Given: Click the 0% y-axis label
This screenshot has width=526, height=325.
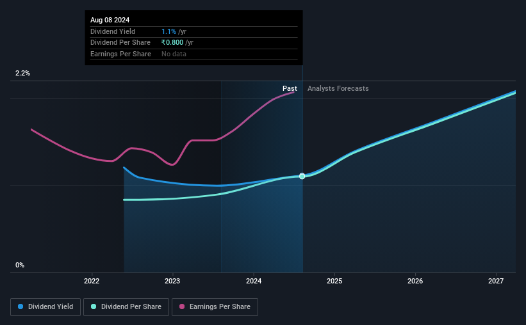Looking at the screenshot, I should 20,265.
